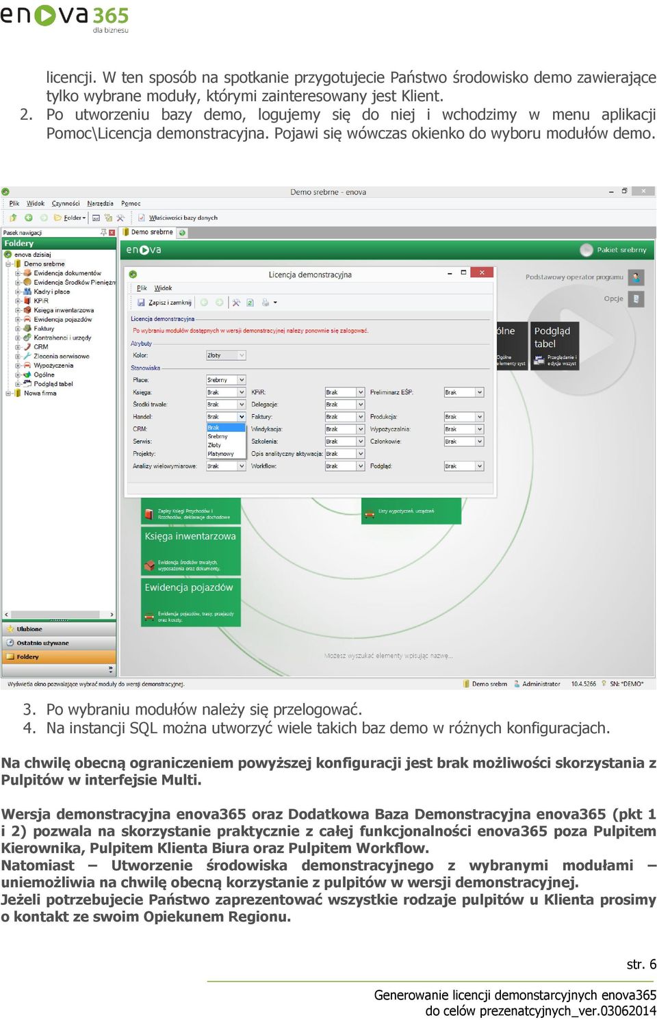This screenshot has width=657, height=1020.
Task: Click the main toolbar Forward arrow beside Folder
Action: [x=44, y=218]
